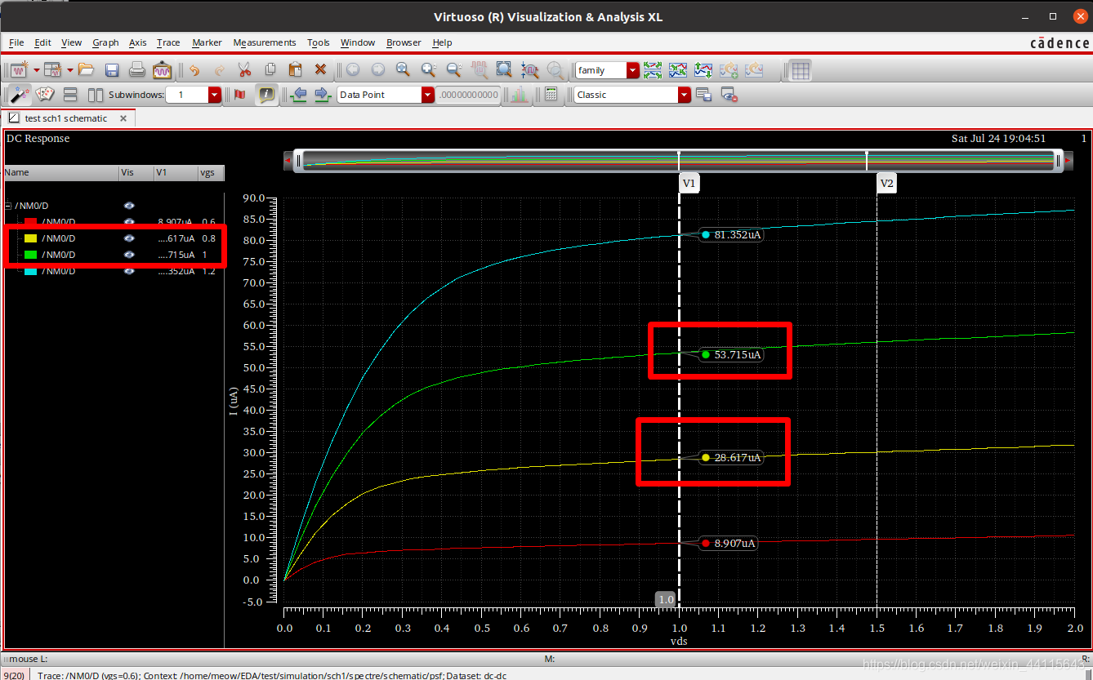The width and height of the screenshot is (1093, 680).
Task: Click the paste clipboard icon
Action: click(296, 70)
